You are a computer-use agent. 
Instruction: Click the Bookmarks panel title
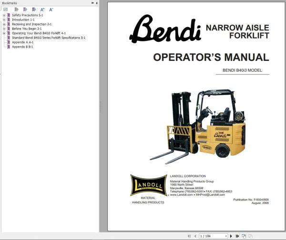[x=10, y=3]
